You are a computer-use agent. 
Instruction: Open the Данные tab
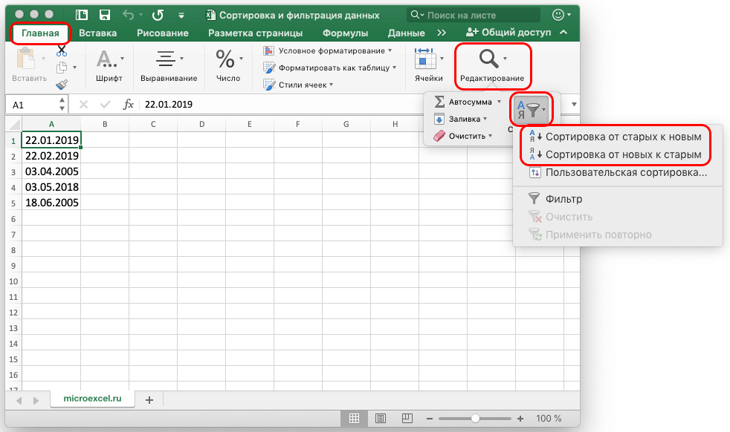(x=406, y=33)
